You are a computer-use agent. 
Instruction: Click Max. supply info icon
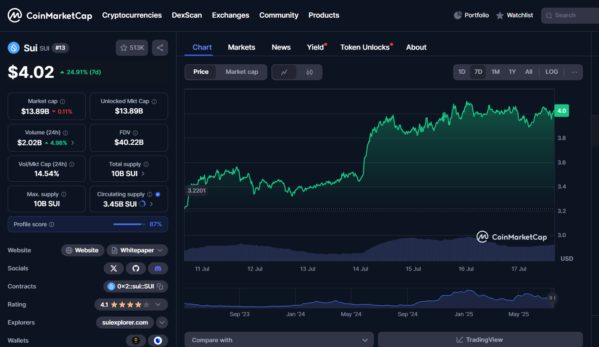(x=64, y=194)
